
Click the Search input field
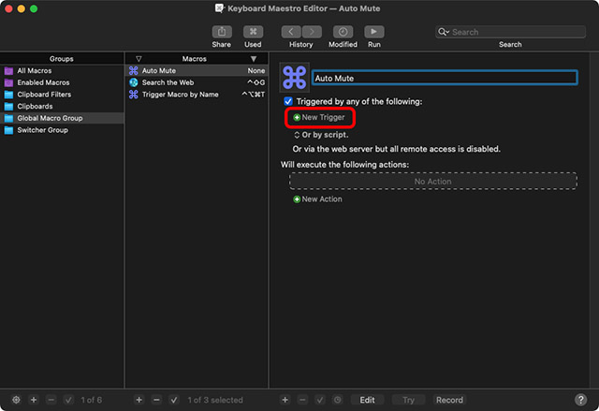click(x=510, y=32)
